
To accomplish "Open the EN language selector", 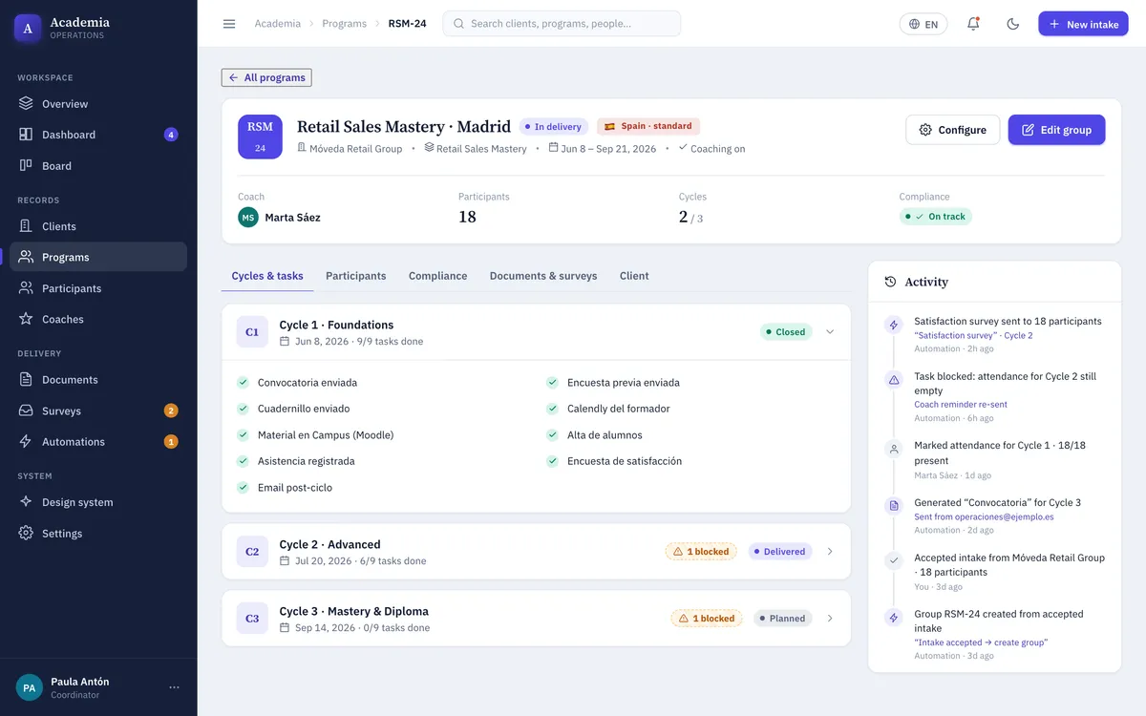I will (923, 24).
